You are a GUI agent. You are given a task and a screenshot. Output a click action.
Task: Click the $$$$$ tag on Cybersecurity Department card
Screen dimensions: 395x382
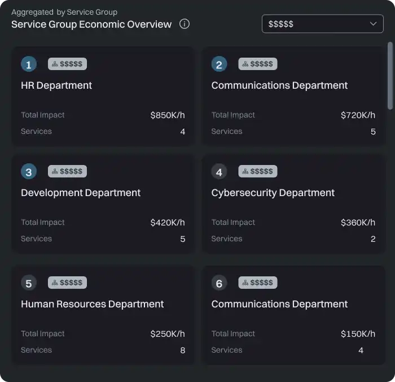[x=258, y=171]
